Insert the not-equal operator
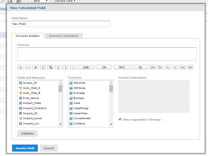 click(160, 67)
